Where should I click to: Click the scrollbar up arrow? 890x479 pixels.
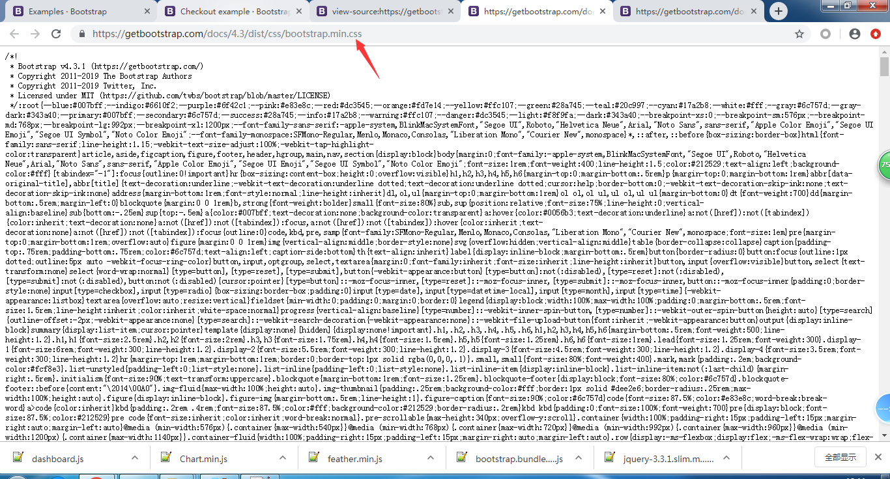coord(884,51)
